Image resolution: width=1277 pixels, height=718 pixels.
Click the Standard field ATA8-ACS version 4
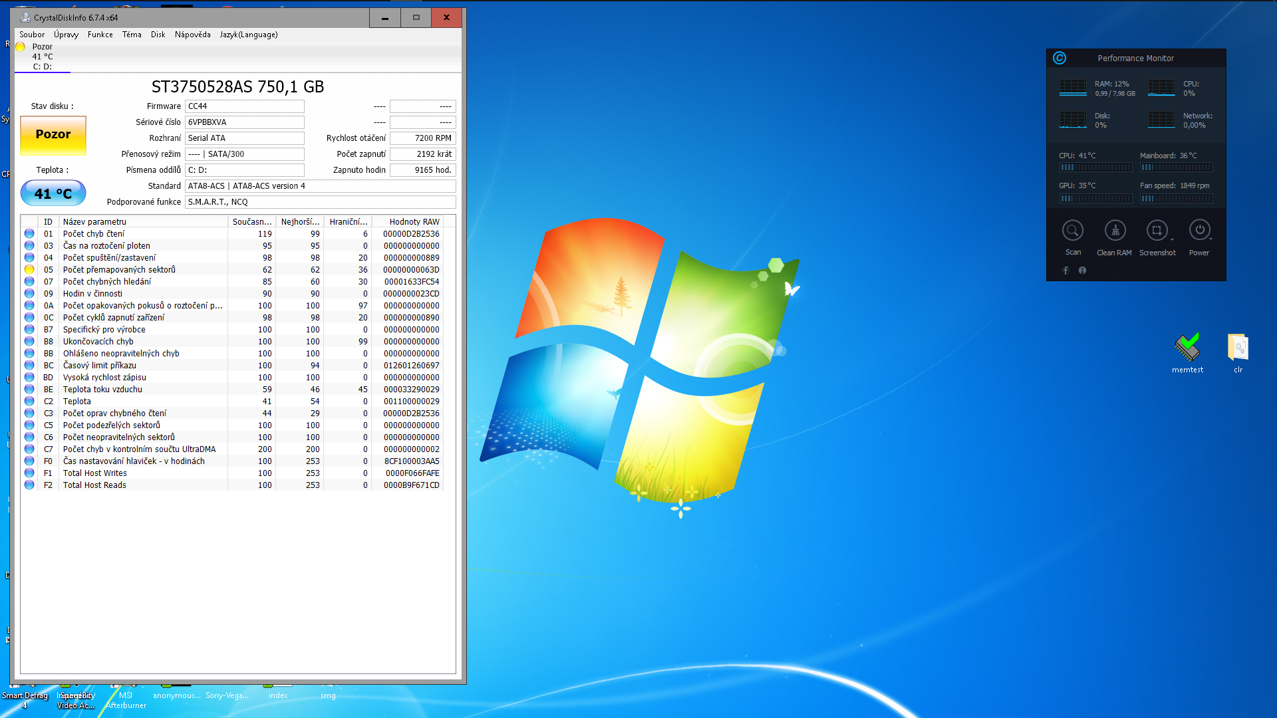coord(320,186)
